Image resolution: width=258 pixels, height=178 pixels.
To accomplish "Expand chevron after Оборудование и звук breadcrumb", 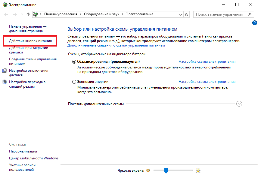I will [x=123, y=14].
